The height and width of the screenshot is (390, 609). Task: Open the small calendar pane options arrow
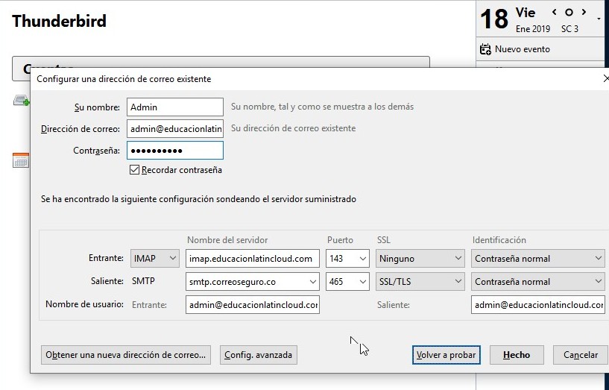pyautogui.click(x=599, y=18)
